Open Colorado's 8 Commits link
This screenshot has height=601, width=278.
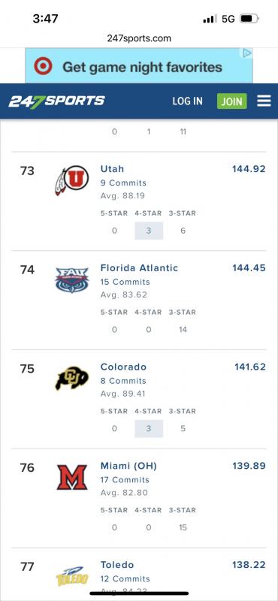coord(123,381)
